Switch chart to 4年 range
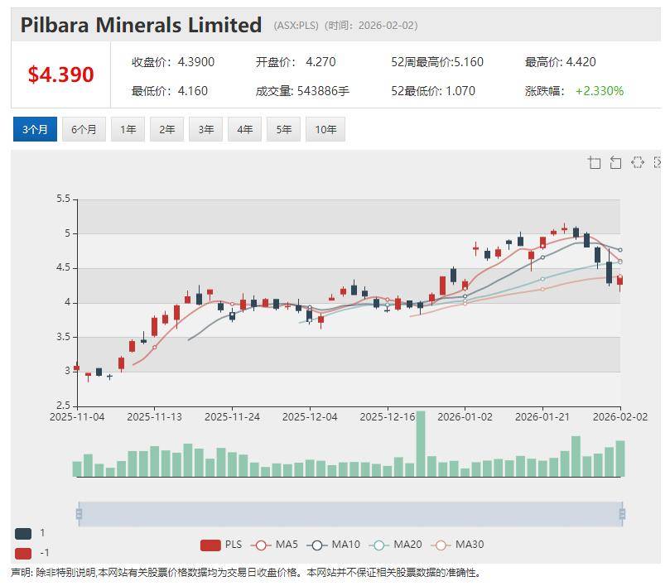The width and height of the screenshot is (670, 586). coord(244,129)
